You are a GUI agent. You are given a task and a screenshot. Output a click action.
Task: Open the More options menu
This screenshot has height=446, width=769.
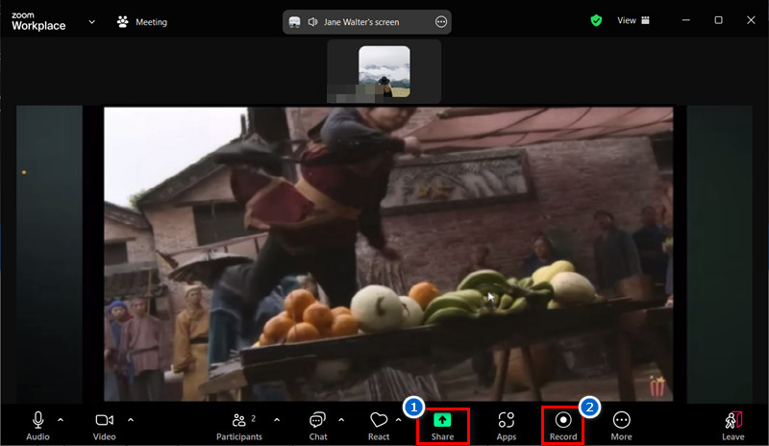coord(621,426)
